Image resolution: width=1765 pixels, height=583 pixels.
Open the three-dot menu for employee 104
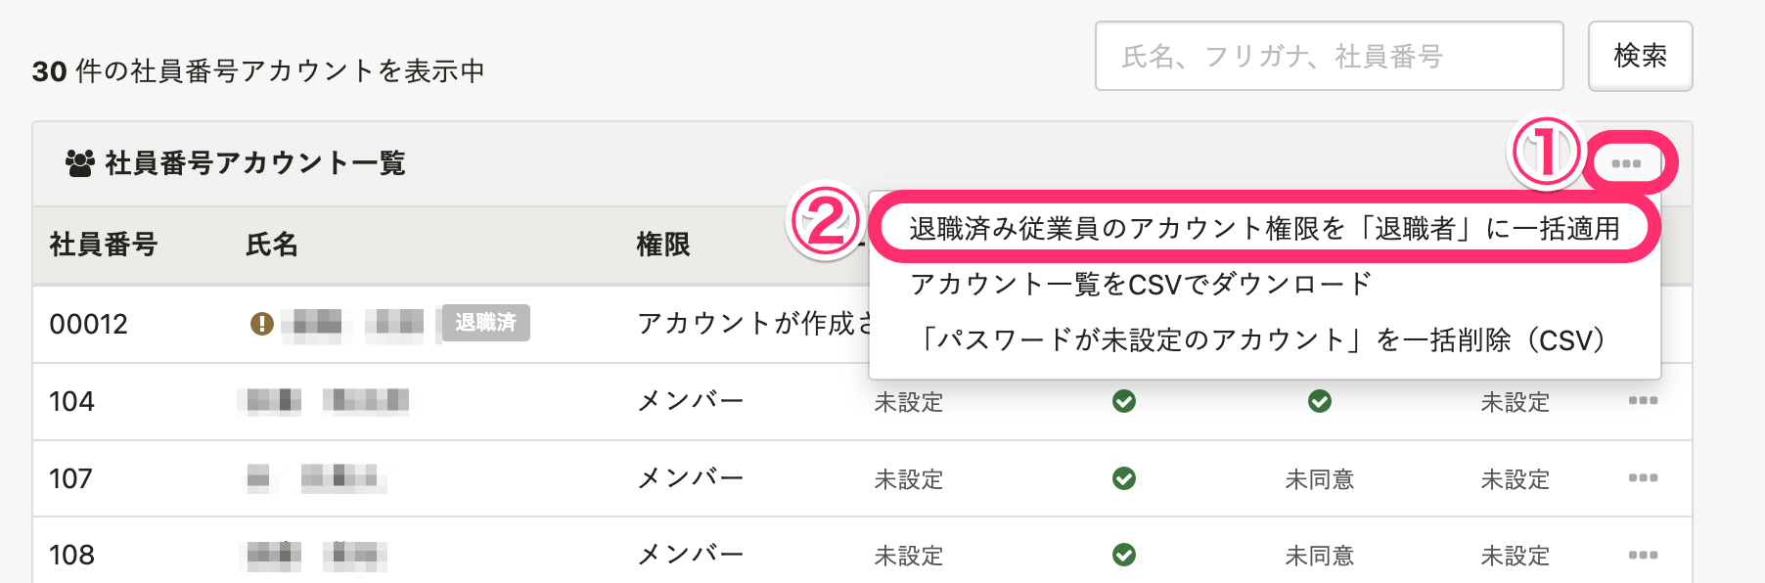coord(1643,400)
